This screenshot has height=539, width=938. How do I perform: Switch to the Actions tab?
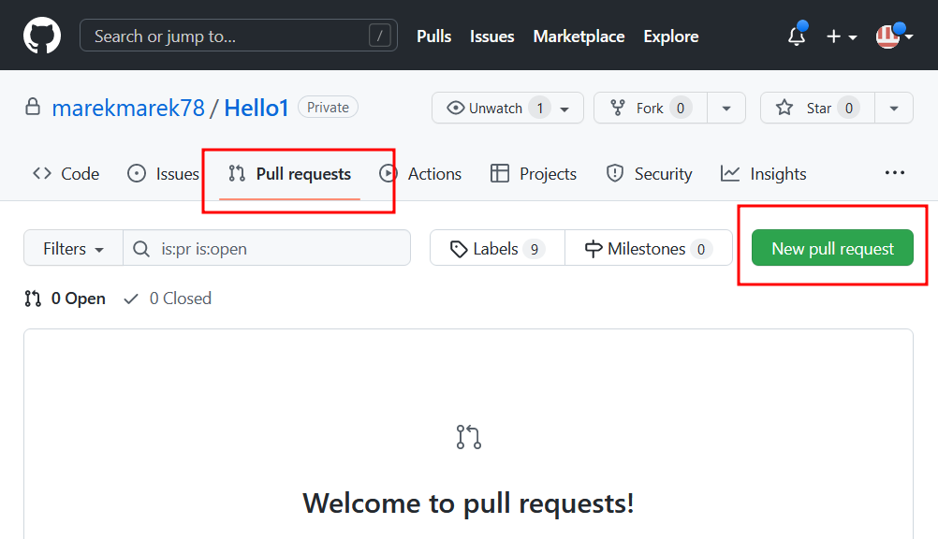pos(421,174)
